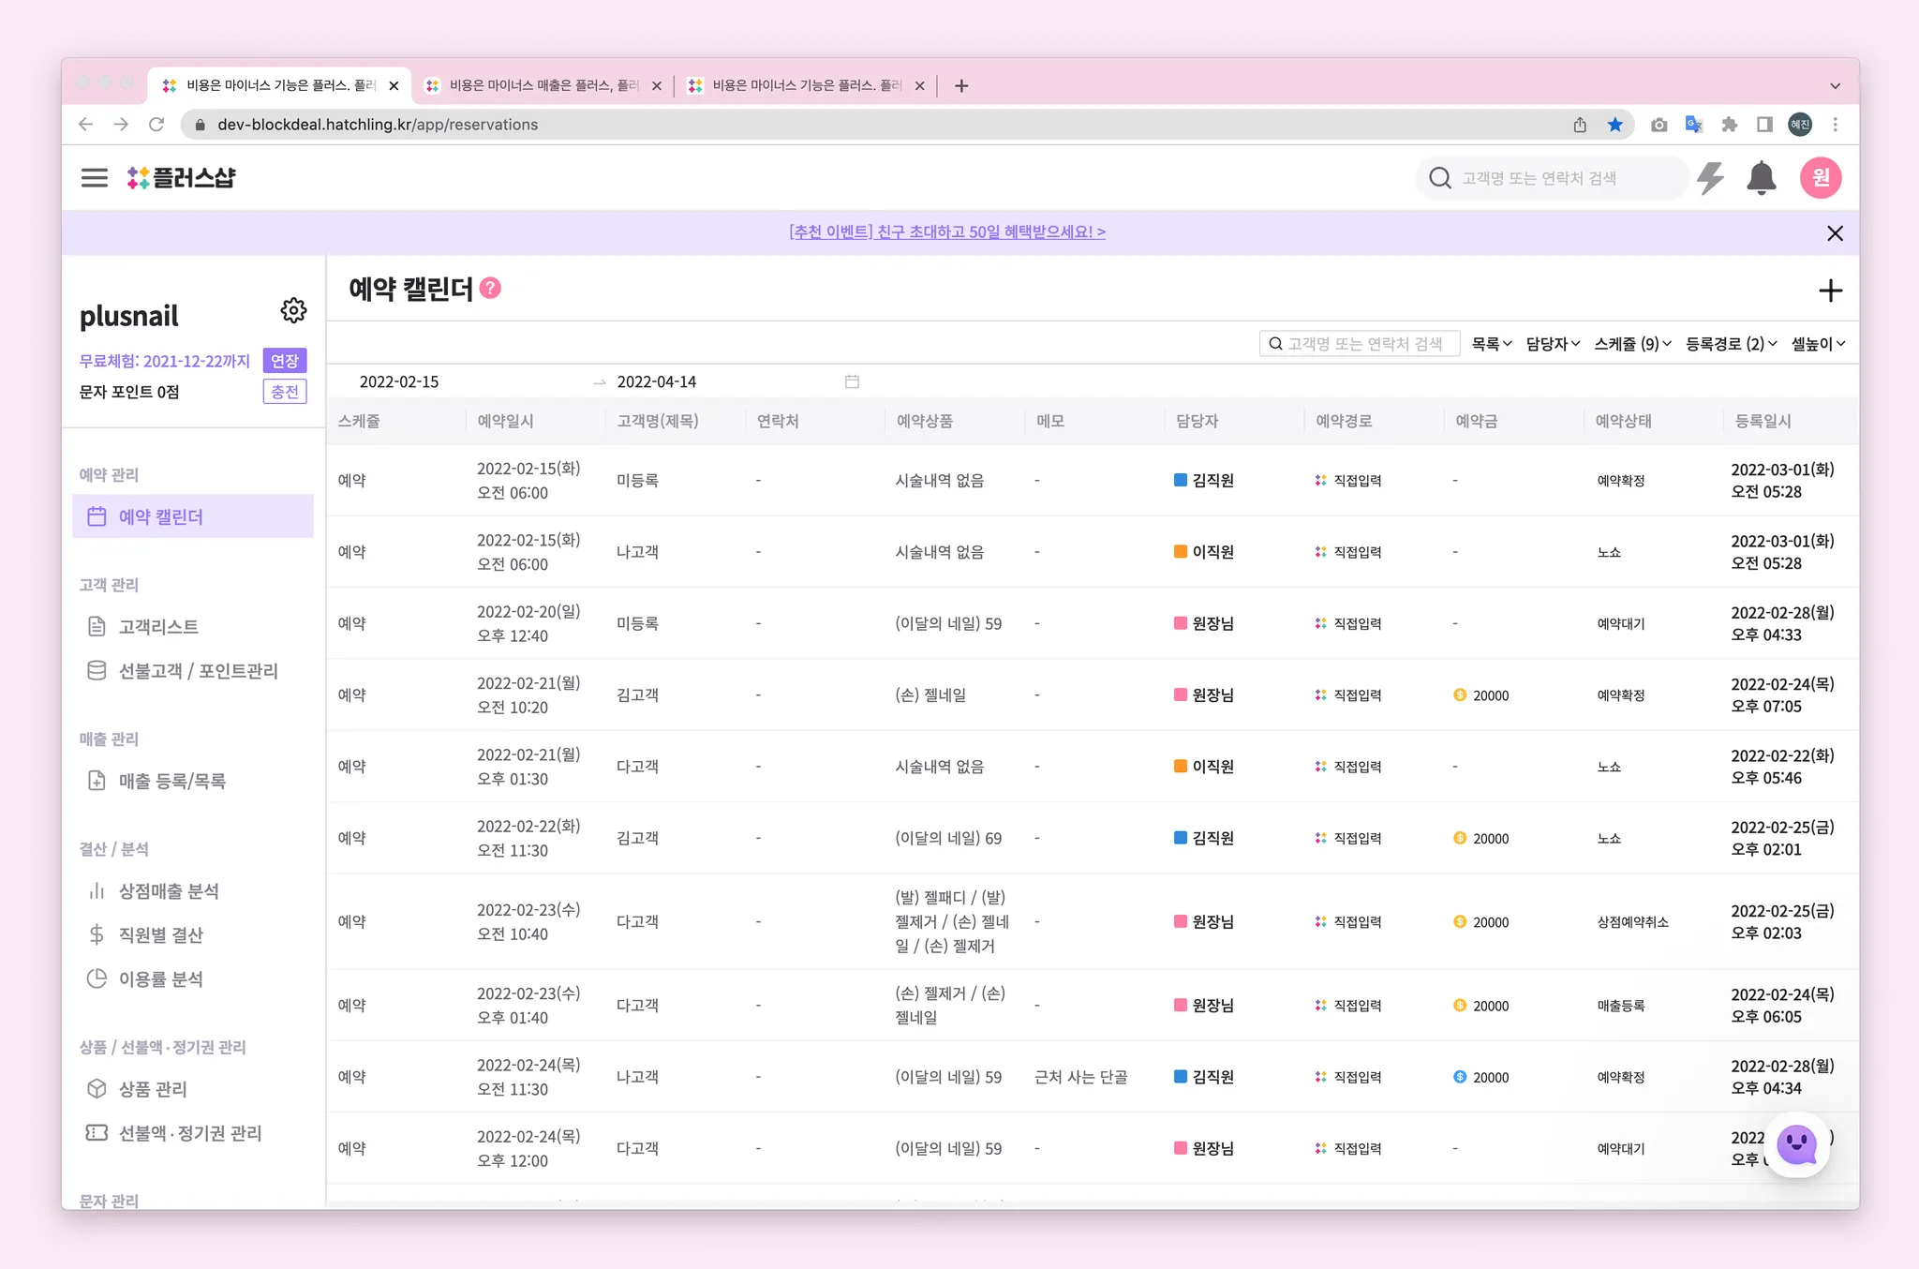This screenshot has width=1919, height=1269.
Task: Expand the 담당자 filter dropdown
Action: tap(1552, 344)
